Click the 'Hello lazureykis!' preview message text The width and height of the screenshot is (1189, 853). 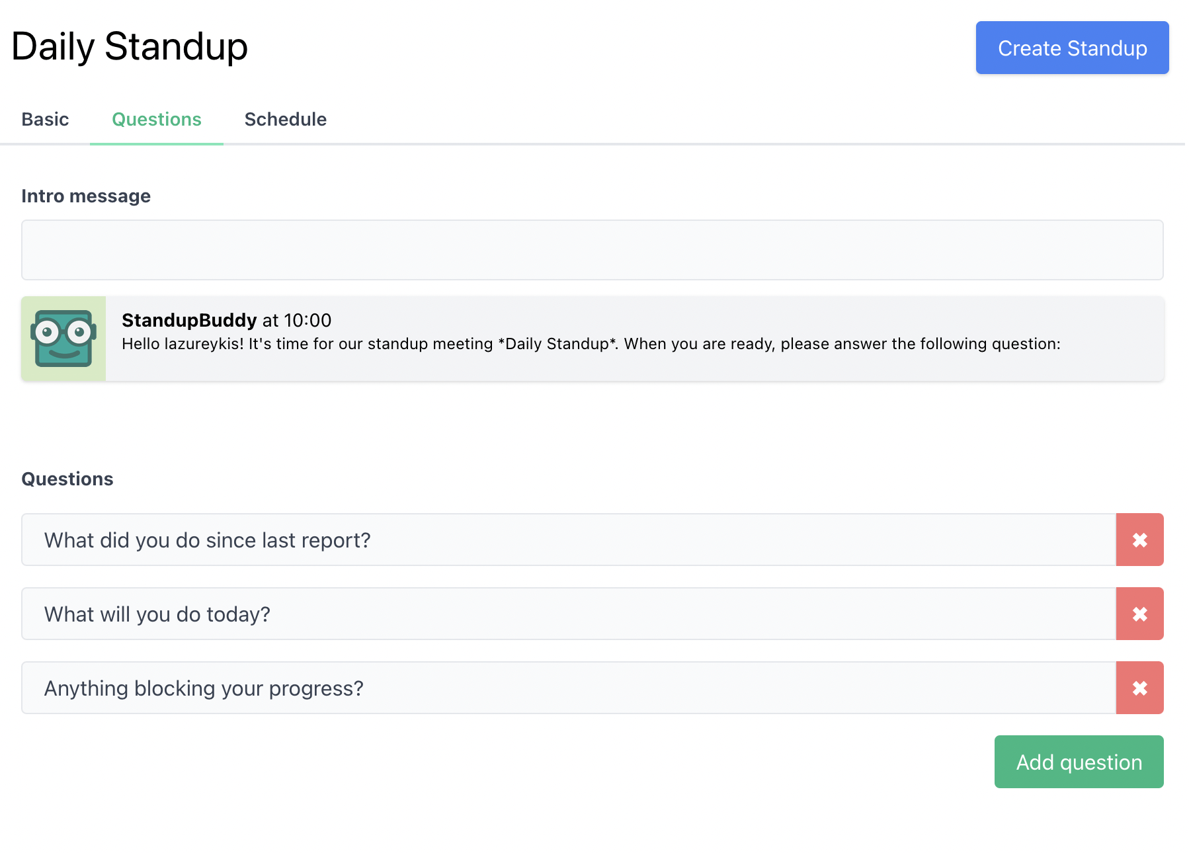(591, 344)
